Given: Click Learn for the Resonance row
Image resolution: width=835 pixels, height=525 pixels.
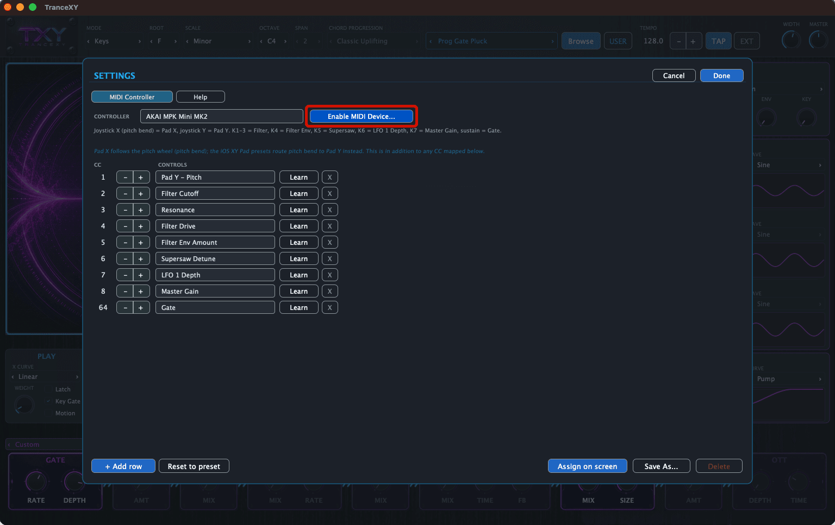Looking at the screenshot, I should pos(299,210).
